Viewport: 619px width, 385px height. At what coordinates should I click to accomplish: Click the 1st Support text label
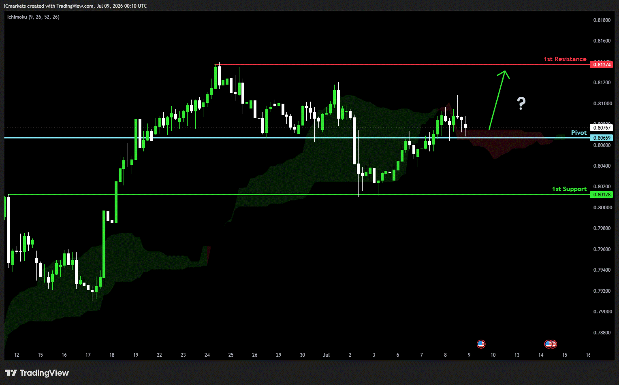pos(569,189)
